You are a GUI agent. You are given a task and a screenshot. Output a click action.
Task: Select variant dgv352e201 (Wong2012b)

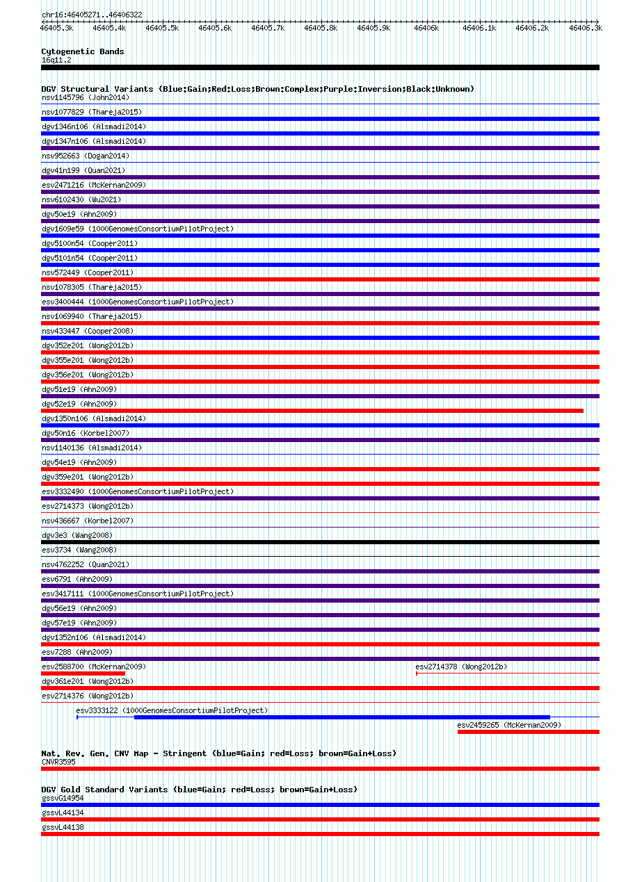88,345
